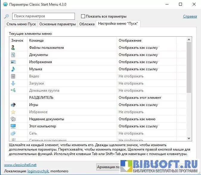
Task: Click the This Computer (Этот компьютер) icon
Action: tap(13, 126)
